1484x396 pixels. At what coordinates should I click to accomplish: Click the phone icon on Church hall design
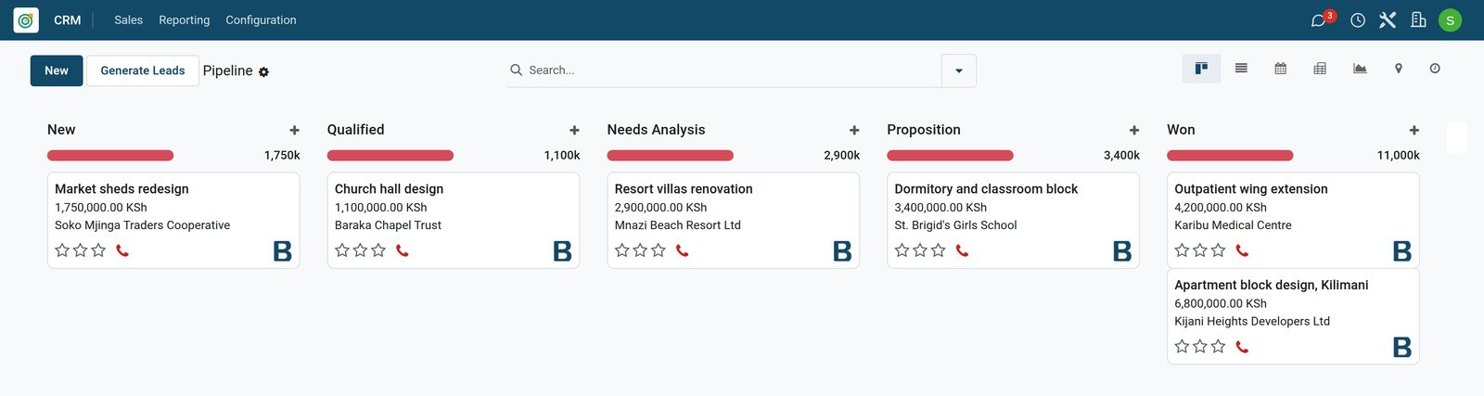pos(403,250)
